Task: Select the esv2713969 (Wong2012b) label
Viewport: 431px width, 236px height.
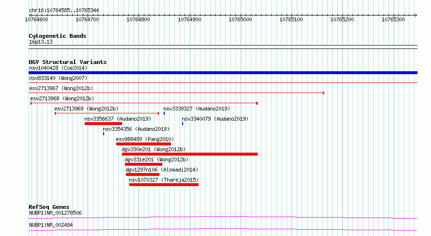Action: tap(86, 109)
